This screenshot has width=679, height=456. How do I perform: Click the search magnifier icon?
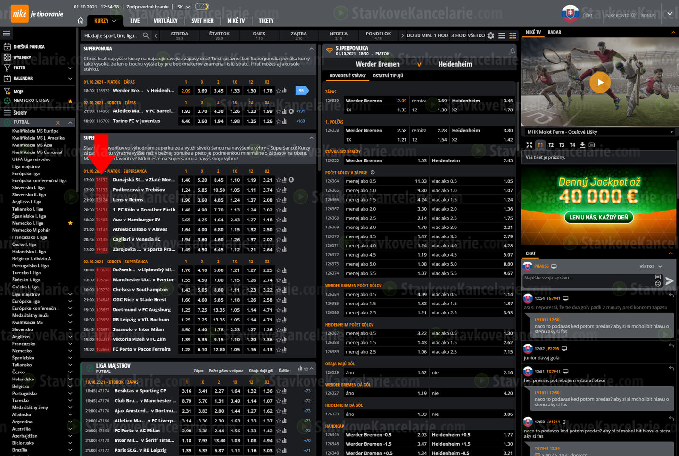tap(146, 35)
